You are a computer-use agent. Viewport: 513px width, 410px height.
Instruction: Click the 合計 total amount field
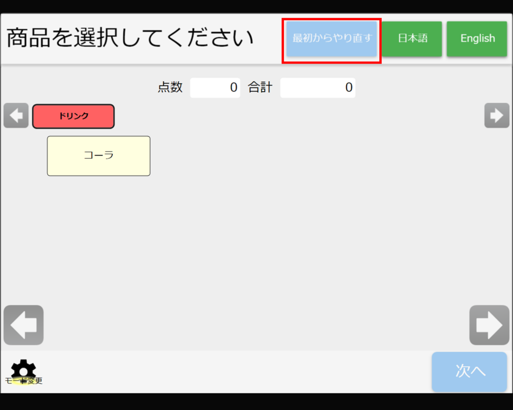pos(318,88)
